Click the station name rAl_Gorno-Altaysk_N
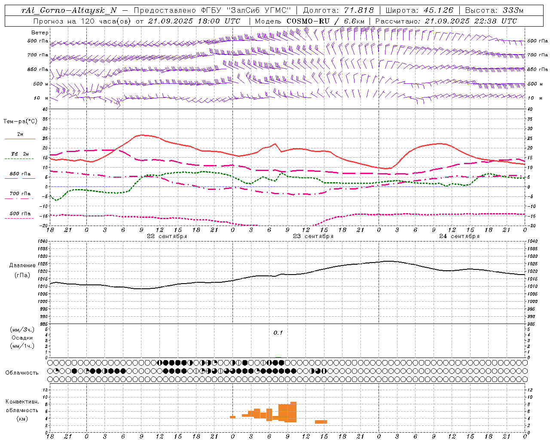Viewport: 550px width, 440px height. pyautogui.click(x=69, y=10)
